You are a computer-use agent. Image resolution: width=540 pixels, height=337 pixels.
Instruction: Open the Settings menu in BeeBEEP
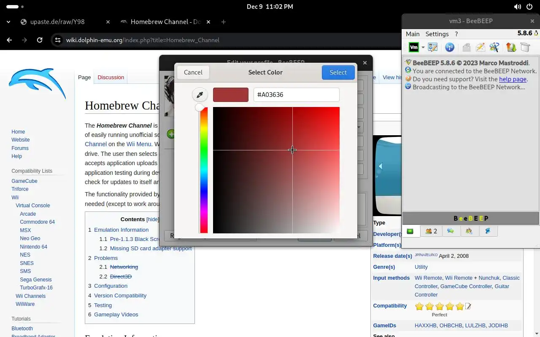point(437,34)
